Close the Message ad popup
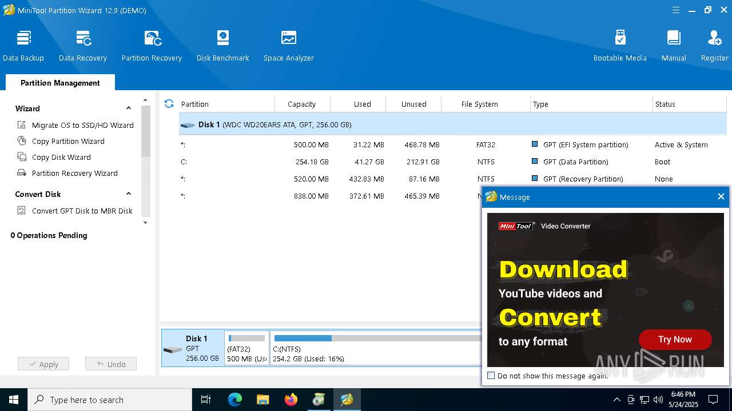 click(x=721, y=196)
